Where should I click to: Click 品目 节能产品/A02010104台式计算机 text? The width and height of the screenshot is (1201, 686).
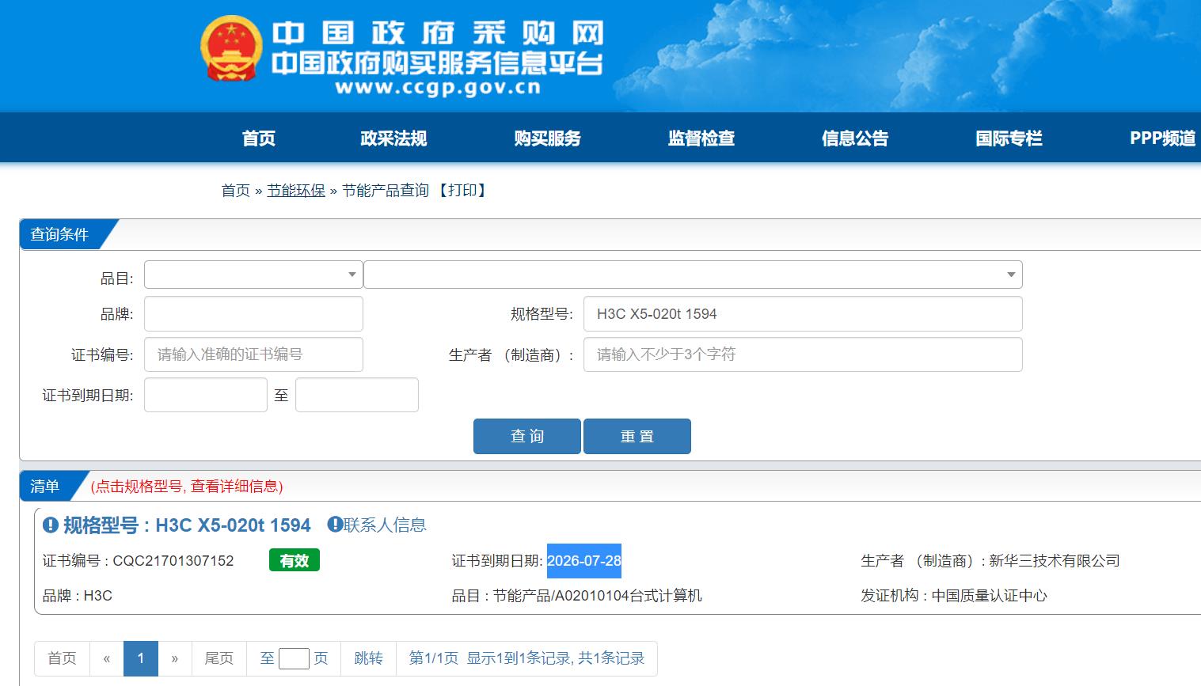[576, 595]
